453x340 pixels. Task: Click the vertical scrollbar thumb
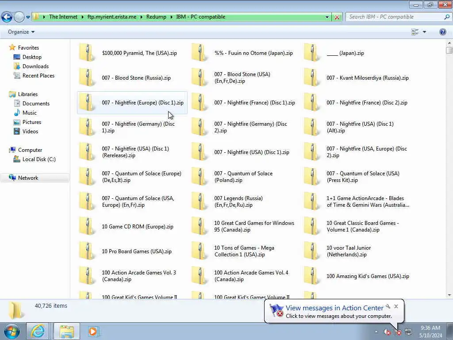coord(449,50)
